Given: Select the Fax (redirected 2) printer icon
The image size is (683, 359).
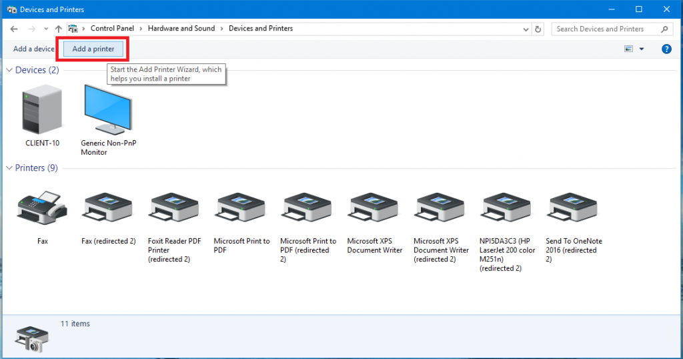Looking at the screenshot, I should (x=108, y=208).
